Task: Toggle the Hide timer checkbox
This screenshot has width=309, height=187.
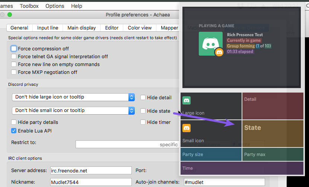Action: point(143,122)
